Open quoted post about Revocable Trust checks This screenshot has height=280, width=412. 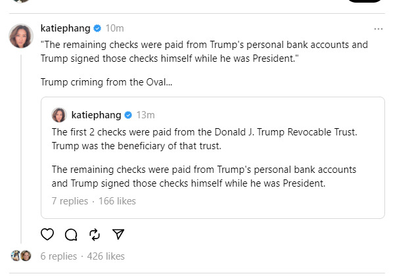click(212, 158)
